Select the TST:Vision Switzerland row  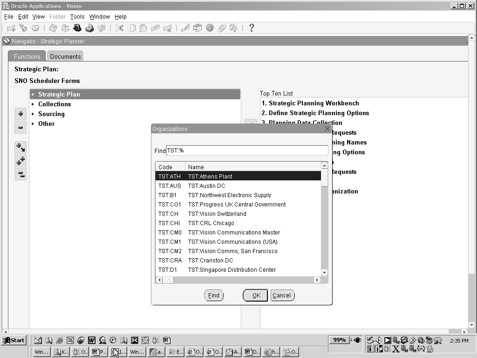(x=238, y=213)
